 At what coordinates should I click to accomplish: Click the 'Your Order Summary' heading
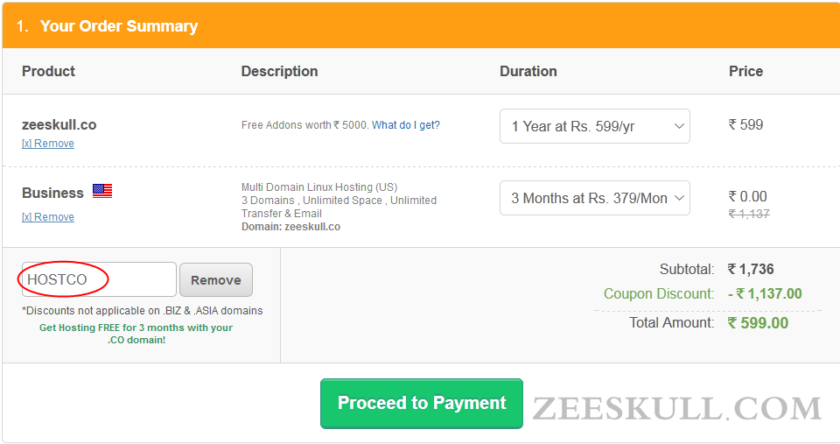pos(119,26)
